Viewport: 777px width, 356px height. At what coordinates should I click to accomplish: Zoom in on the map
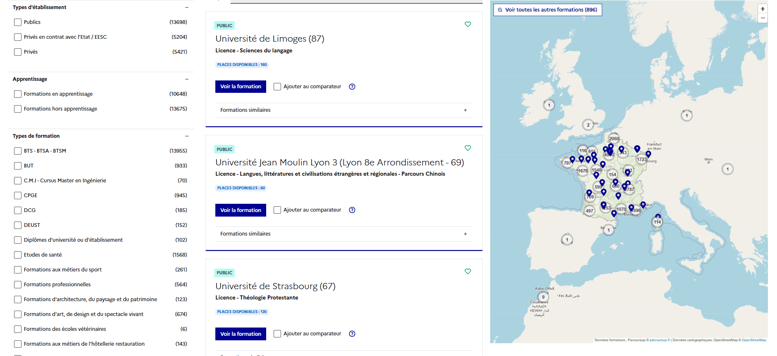(763, 9)
